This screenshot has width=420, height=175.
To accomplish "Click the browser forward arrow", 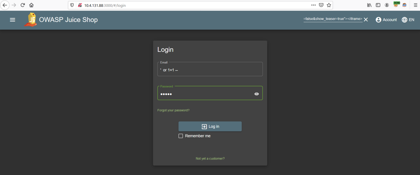I will [14, 5].
